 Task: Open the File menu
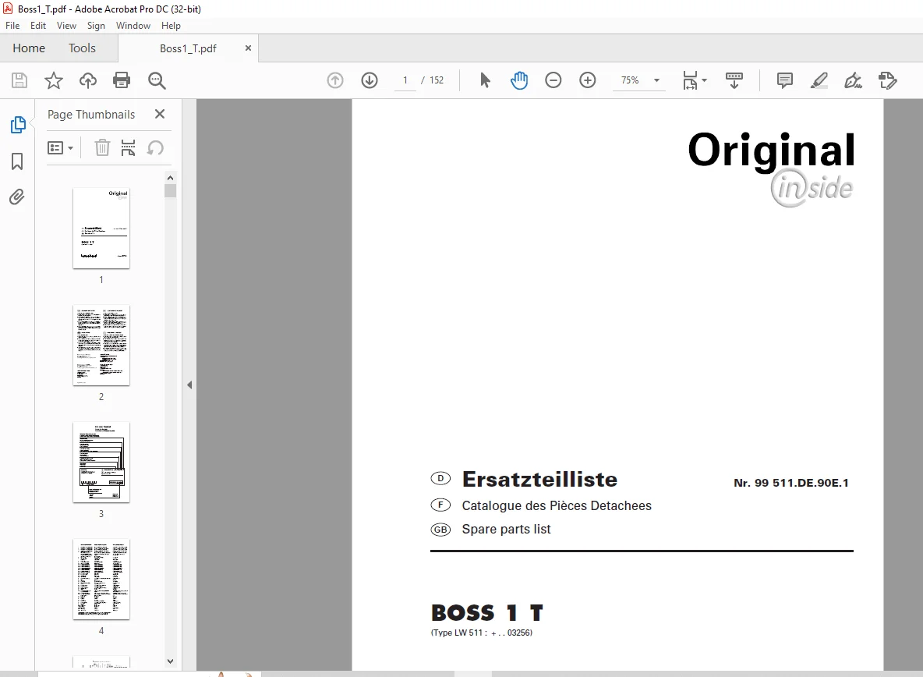(12, 25)
